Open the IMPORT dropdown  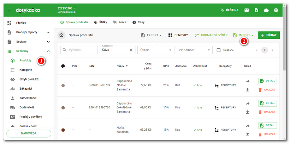(243, 35)
